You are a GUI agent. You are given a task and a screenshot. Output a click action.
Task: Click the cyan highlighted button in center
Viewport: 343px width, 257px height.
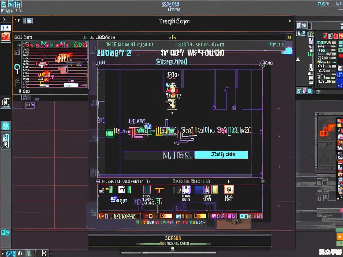[x=221, y=154]
